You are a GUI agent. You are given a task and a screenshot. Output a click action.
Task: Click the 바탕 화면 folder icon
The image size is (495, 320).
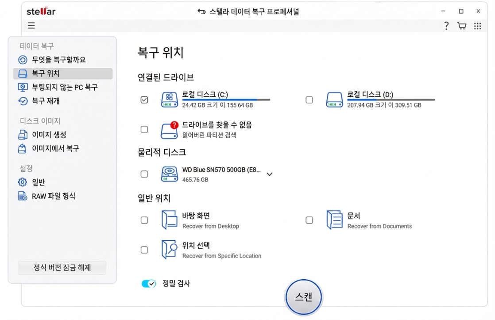click(169, 220)
